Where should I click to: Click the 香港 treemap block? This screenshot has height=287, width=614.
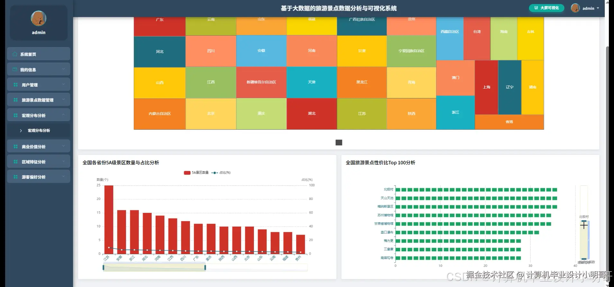[509, 122]
